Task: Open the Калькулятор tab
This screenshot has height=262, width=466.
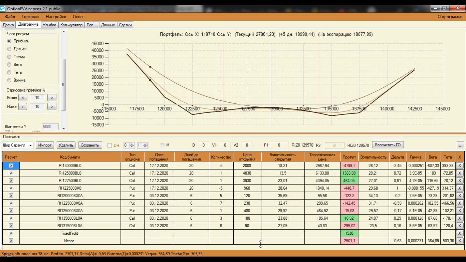Action: click(x=71, y=25)
